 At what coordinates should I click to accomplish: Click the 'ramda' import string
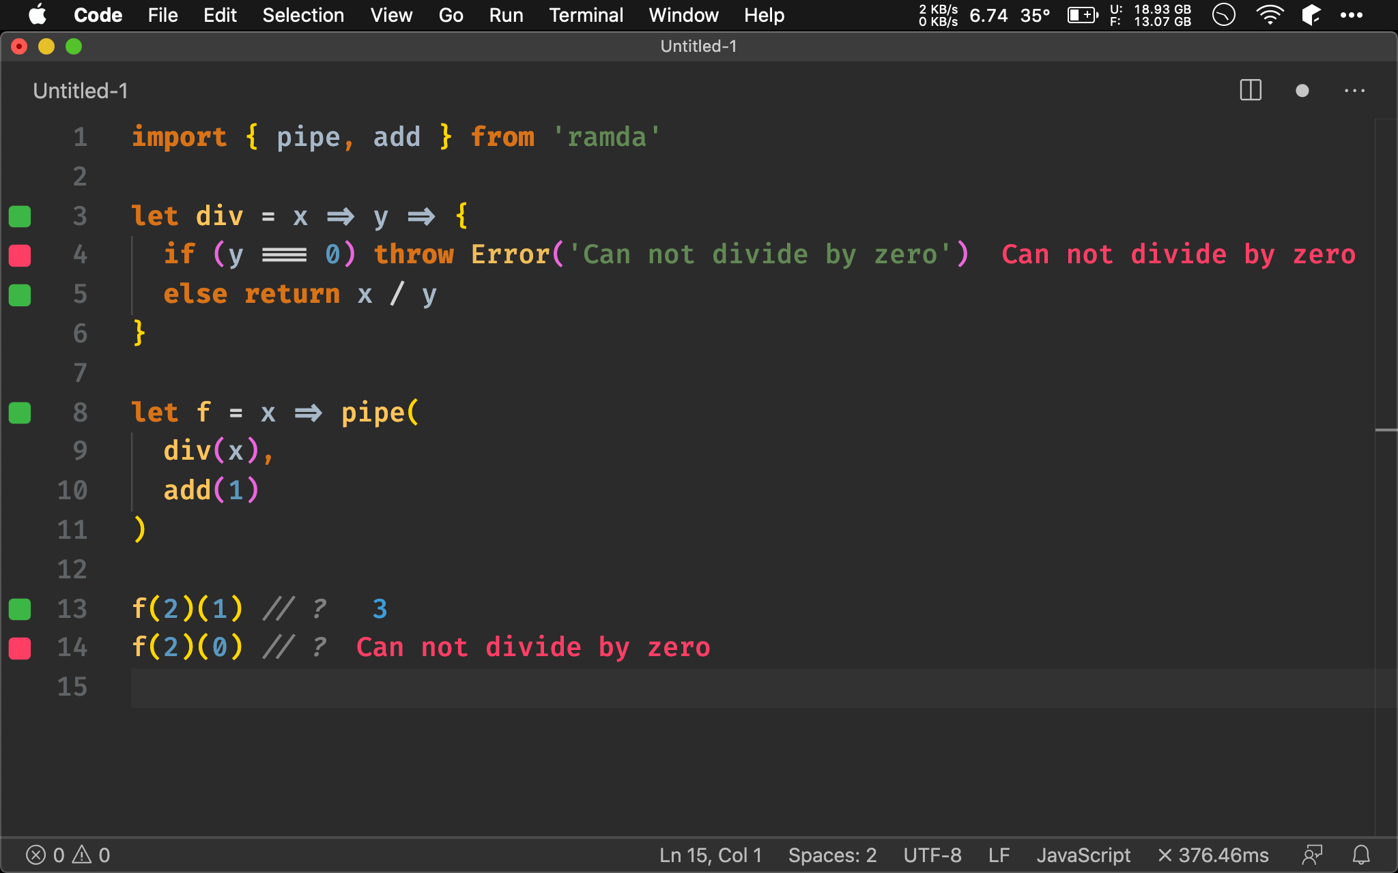606,137
